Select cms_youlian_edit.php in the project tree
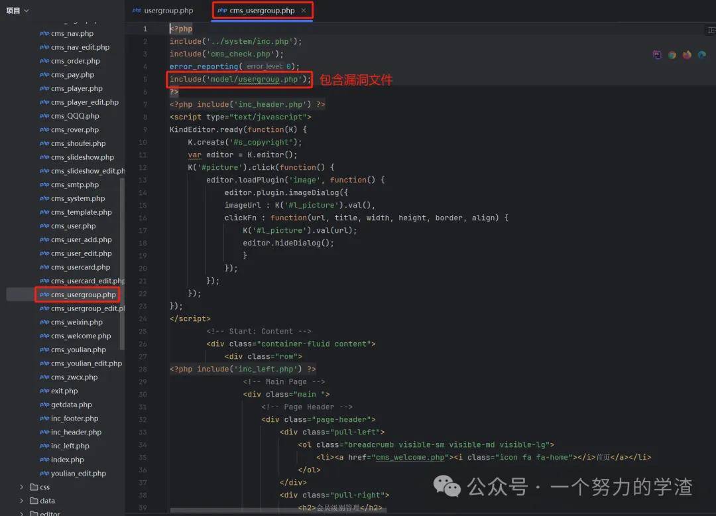This screenshot has width=716, height=516. 81,363
